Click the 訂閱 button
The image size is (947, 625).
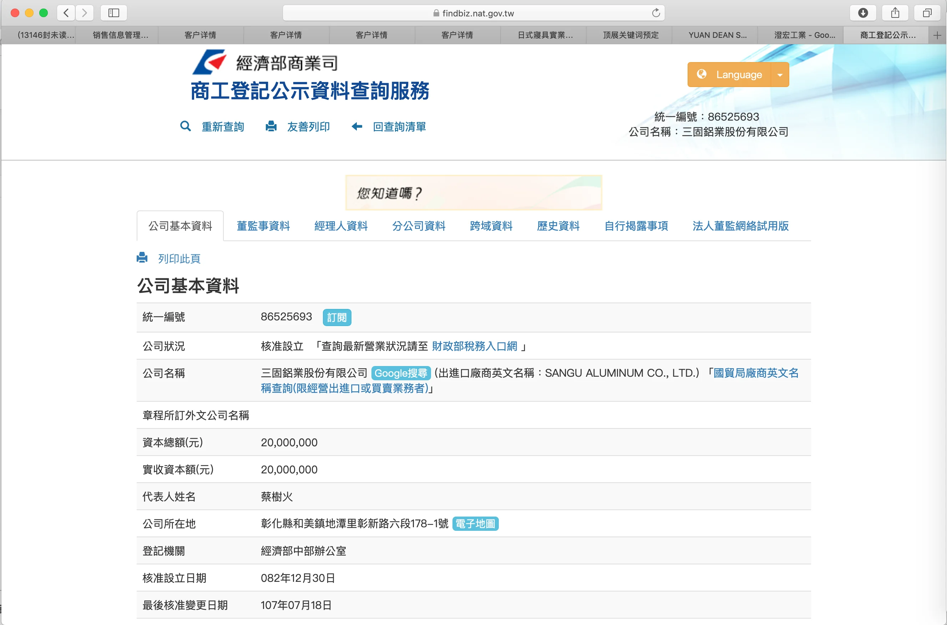[x=337, y=317]
